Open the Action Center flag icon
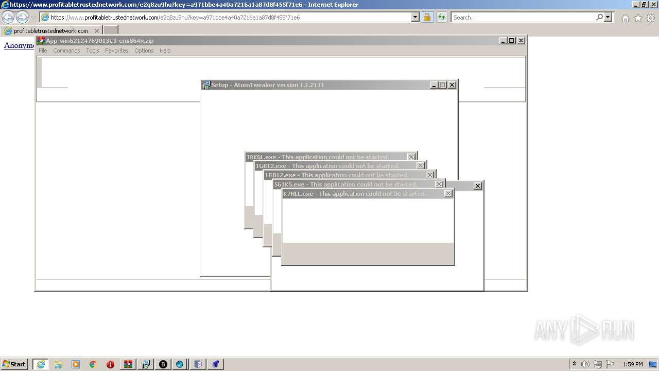The width and height of the screenshot is (659, 371). pos(610,364)
